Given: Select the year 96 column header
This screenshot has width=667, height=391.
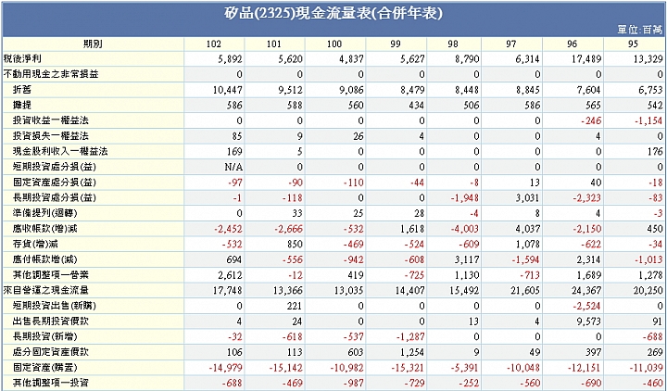Looking at the screenshot, I should (573, 44).
